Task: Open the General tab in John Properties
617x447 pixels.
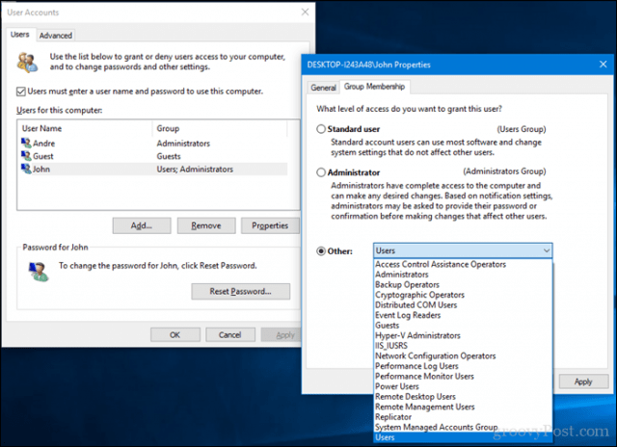Action: click(324, 88)
